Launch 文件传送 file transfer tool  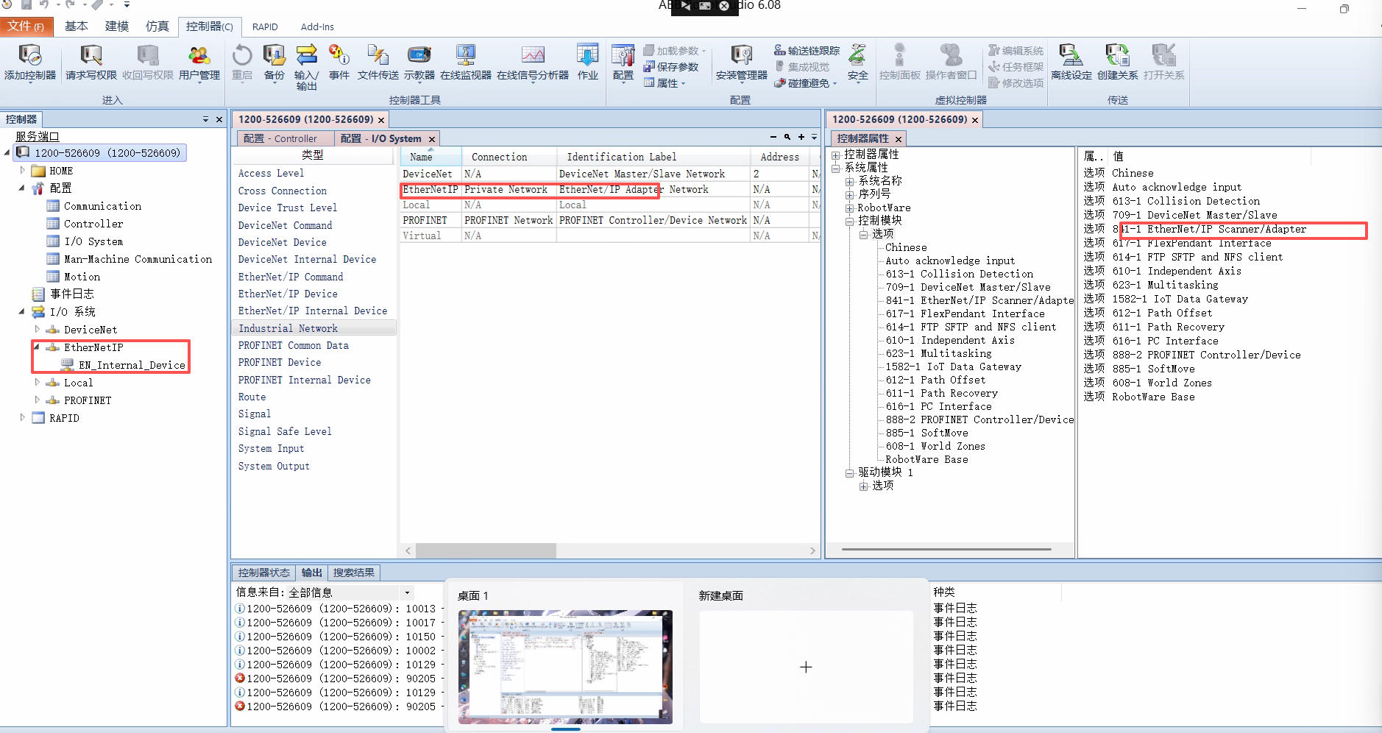[378, 57]
